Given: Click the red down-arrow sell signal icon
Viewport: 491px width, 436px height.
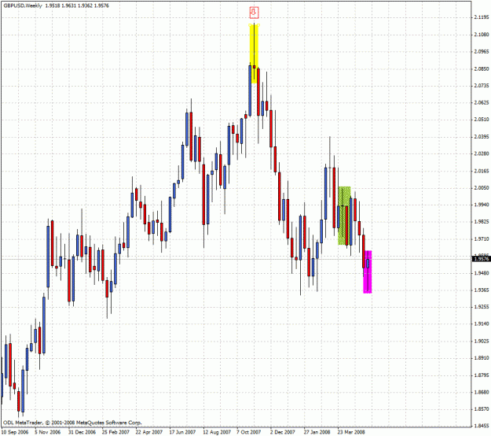Looking at the screenshot, I should click(254, 13).
